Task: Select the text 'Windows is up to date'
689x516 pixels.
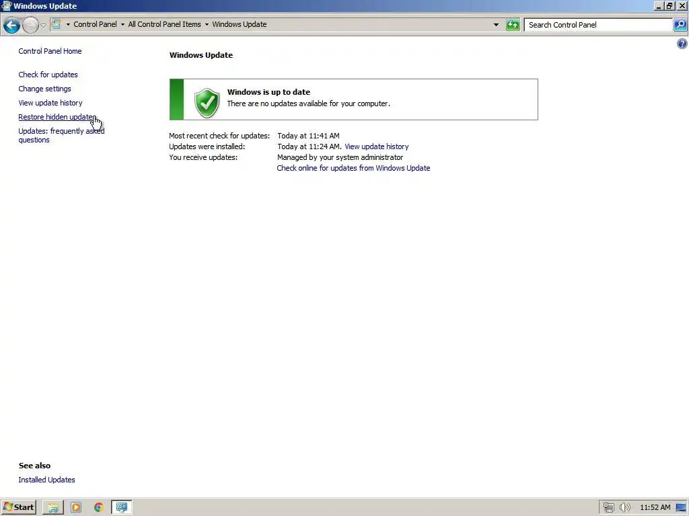Action: coord(268,92)
